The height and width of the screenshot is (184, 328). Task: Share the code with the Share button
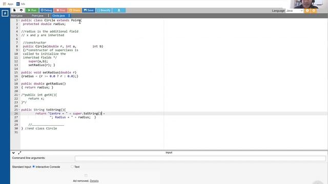pyautogui.click(x=75, y=10)
